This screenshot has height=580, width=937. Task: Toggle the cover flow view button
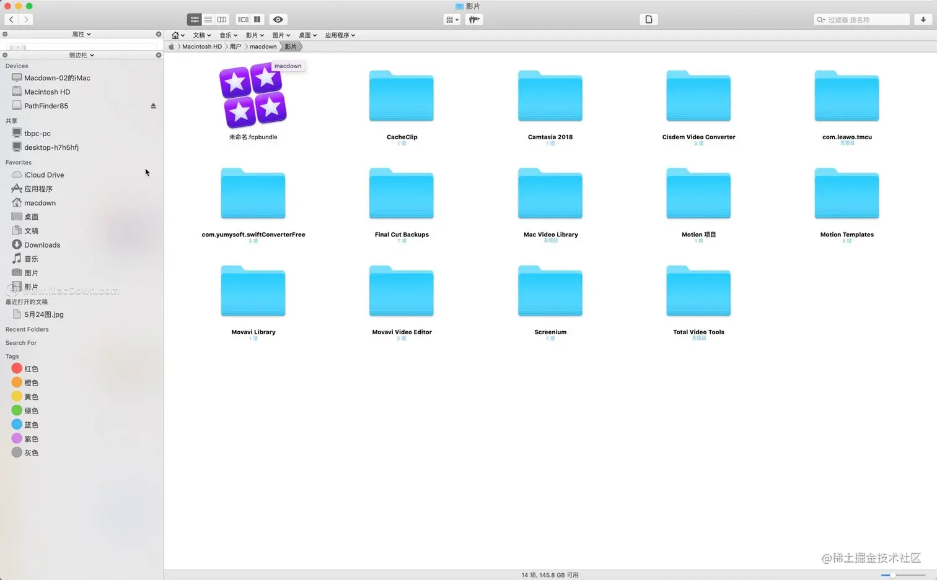pyautogui.click(x=243, y=20)
